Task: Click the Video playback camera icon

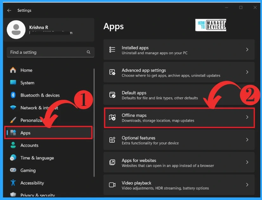Action: [x=112, y=185]
